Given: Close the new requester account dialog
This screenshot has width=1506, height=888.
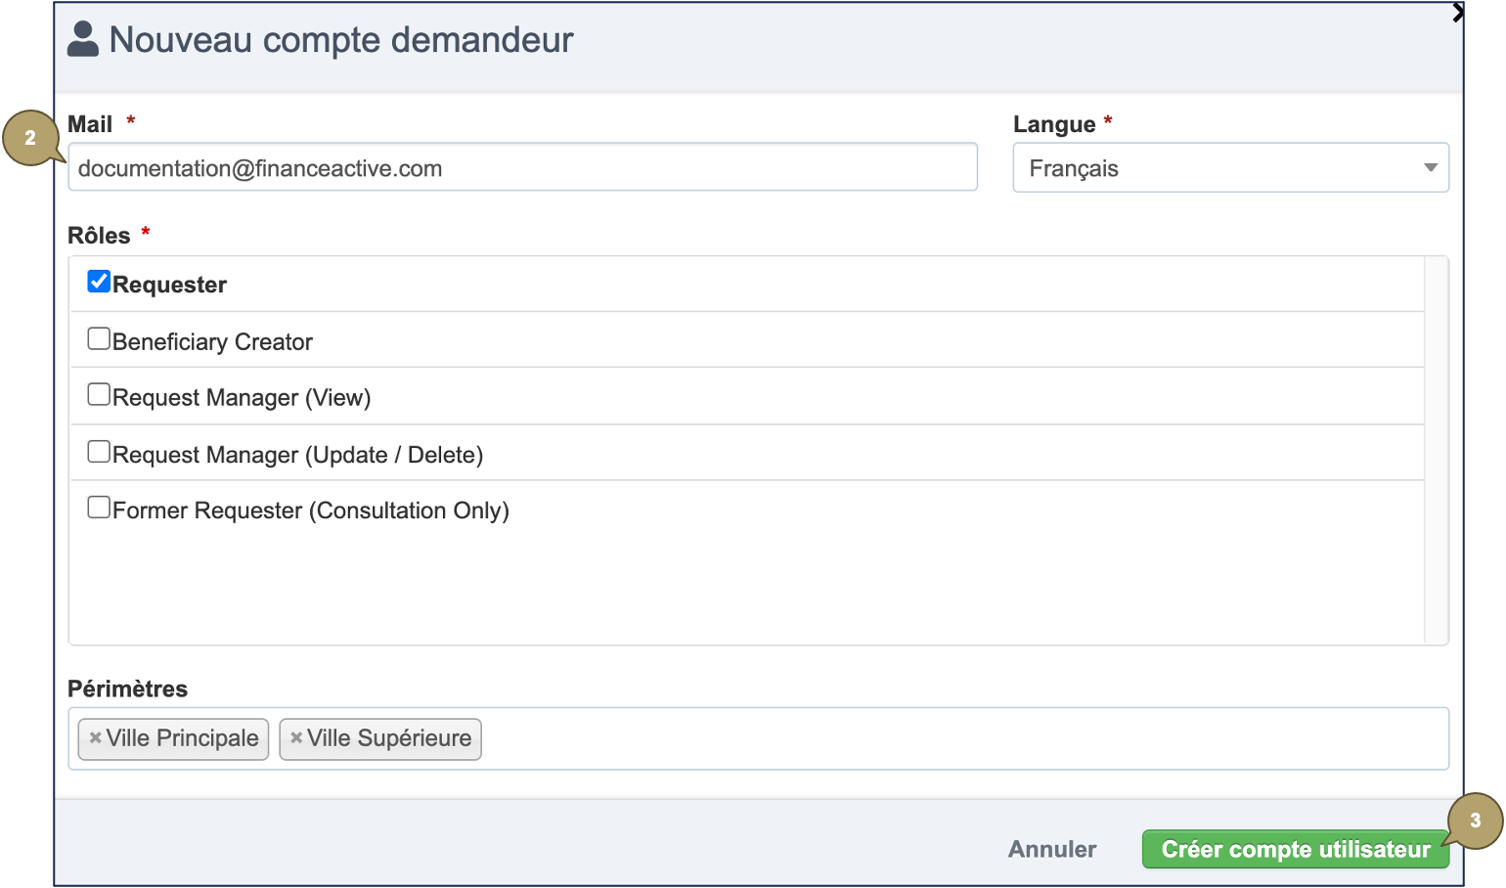Looking at the screenshot, I should [x=1457, y=13].
